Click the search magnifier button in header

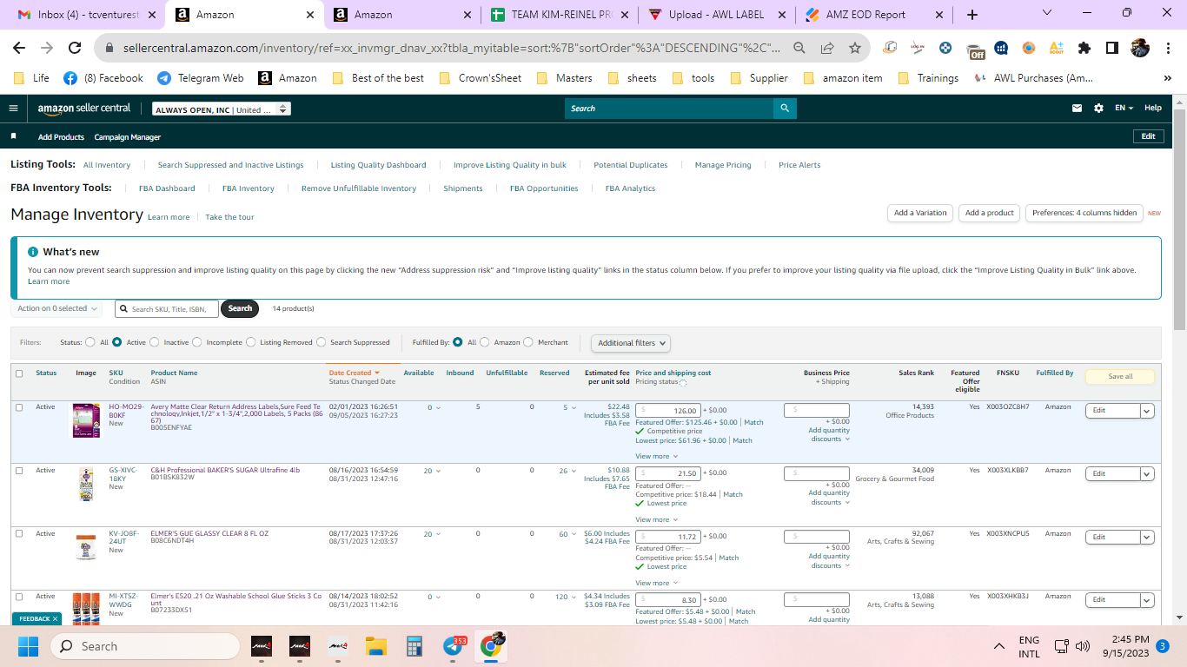(x=785, y=109)
